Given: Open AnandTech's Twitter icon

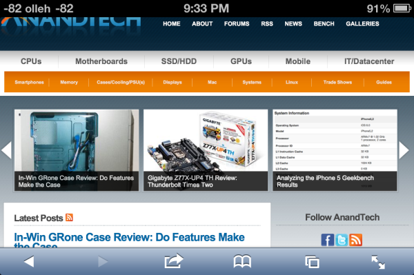Looking at the screenshot, I should (342, 240).
